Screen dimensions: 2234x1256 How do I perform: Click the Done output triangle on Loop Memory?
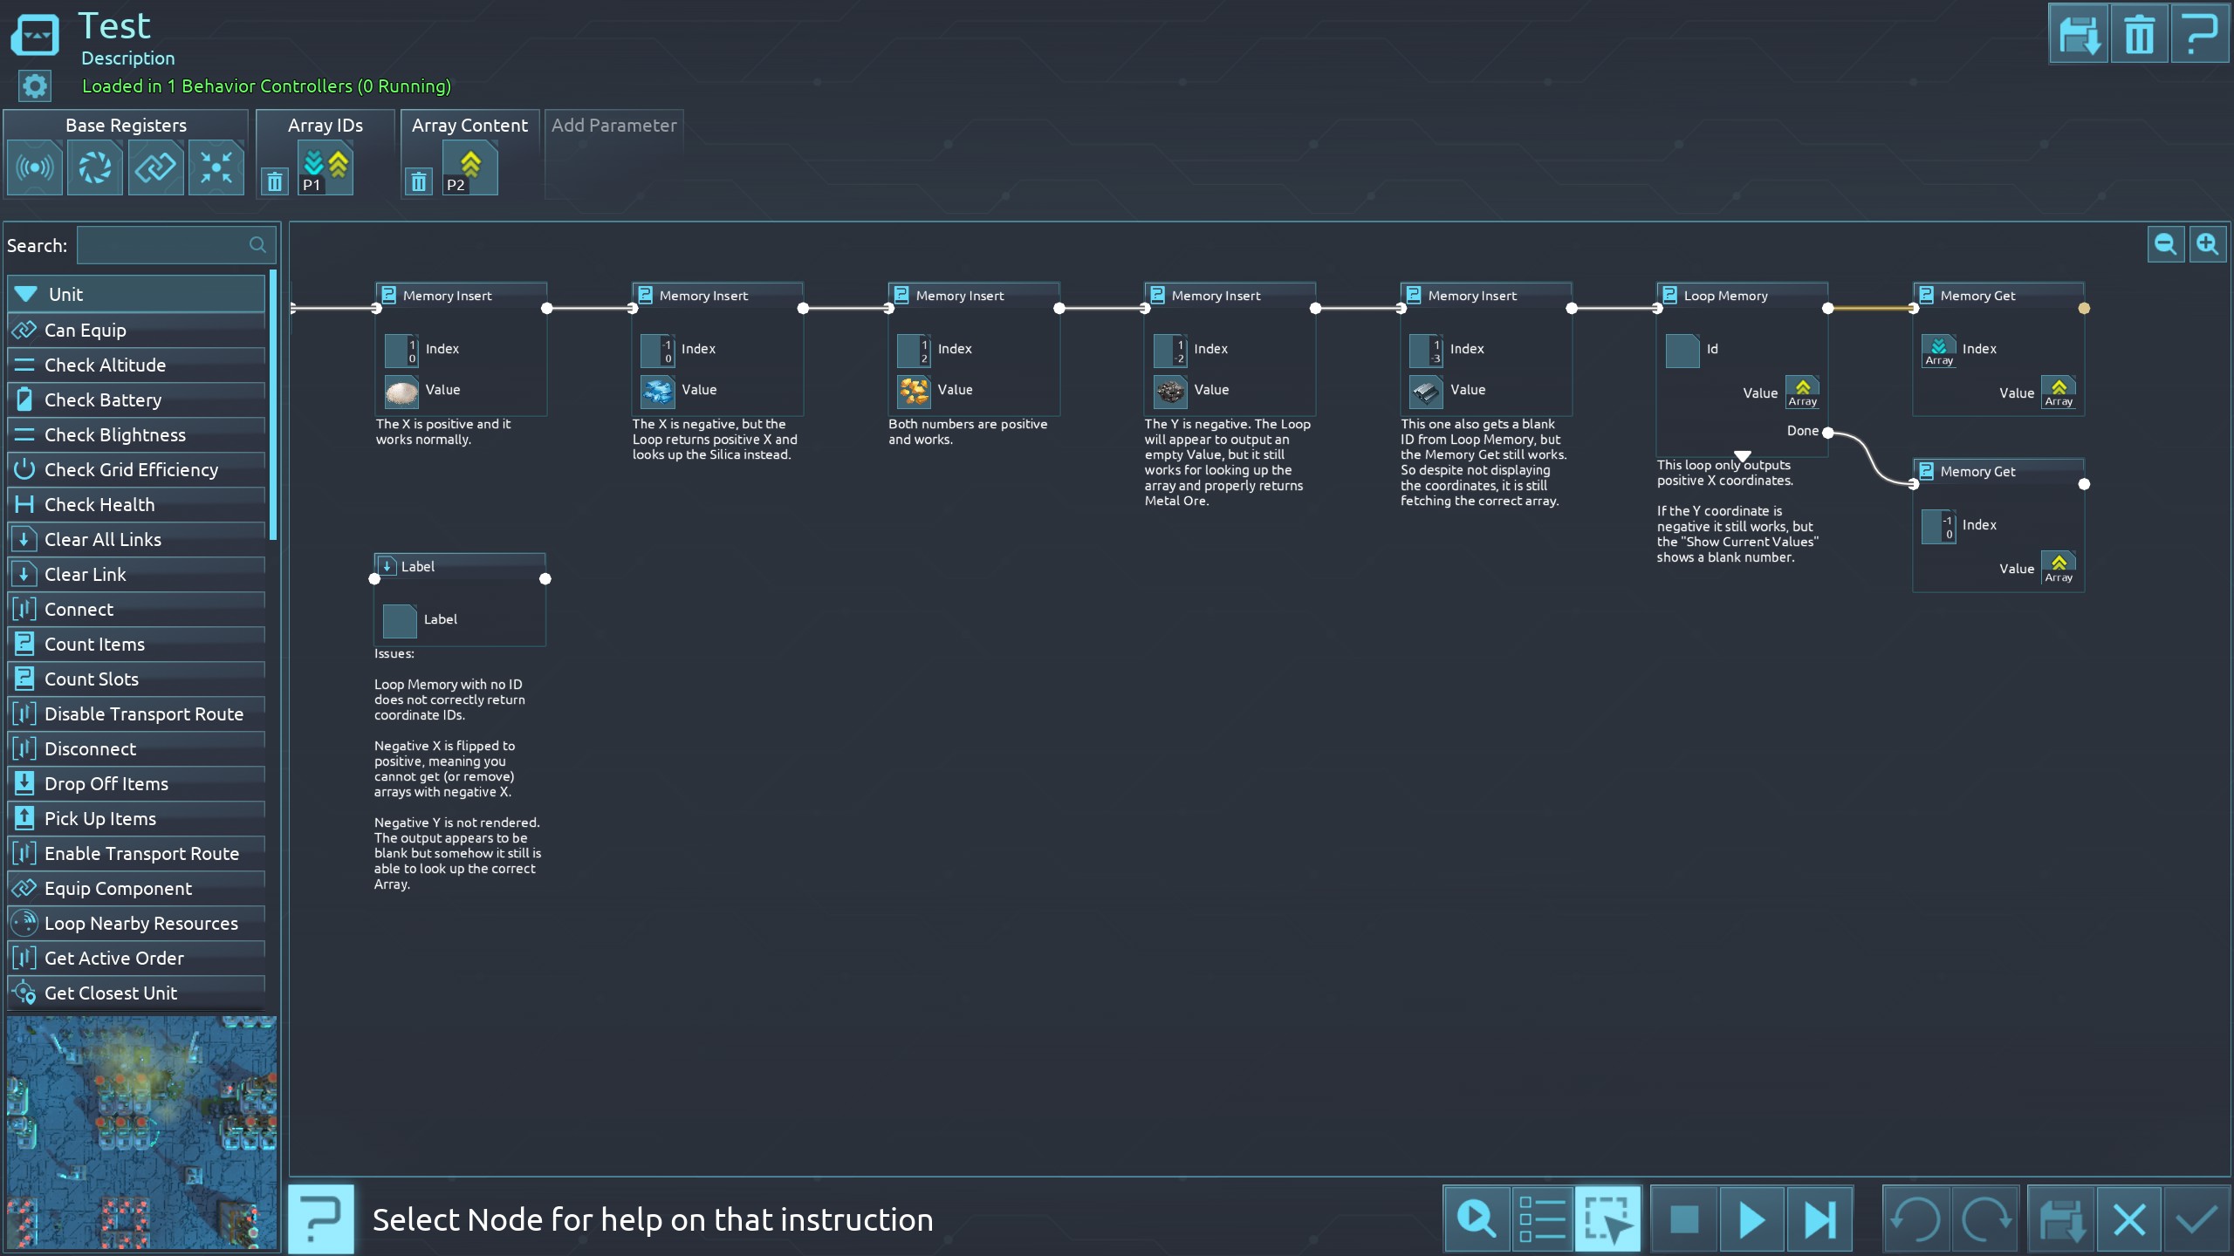point(1742,456)
